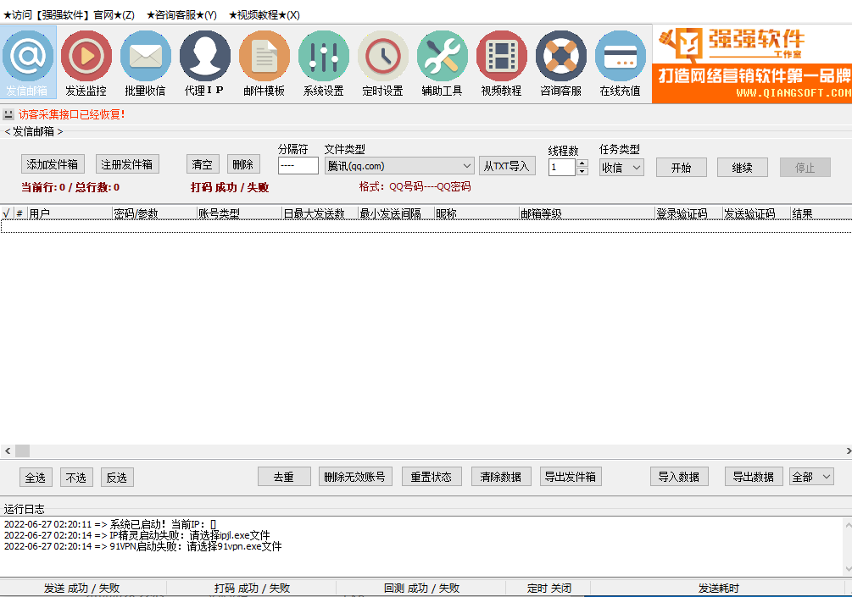Open the 视频教程 video tutorial icon
The width and height of the screenshot is (852, 597).
501,63
